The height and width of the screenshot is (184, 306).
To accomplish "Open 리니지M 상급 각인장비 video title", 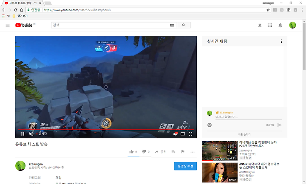I will 258,144.
